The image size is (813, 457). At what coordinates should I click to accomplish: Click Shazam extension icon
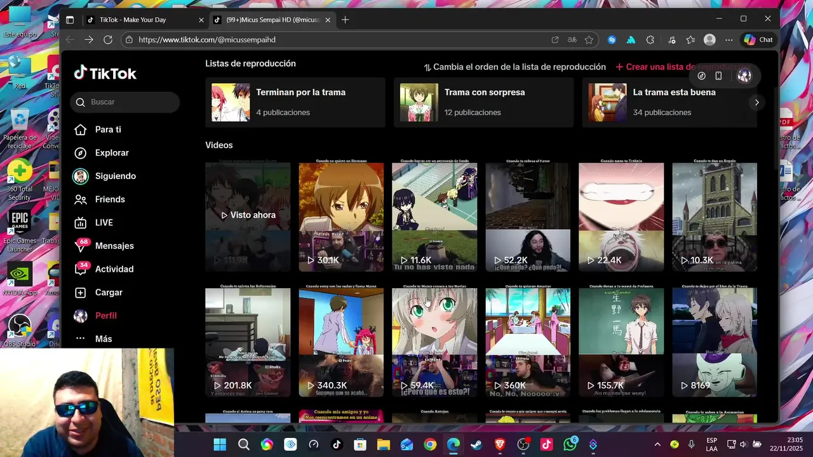[612, 39]
